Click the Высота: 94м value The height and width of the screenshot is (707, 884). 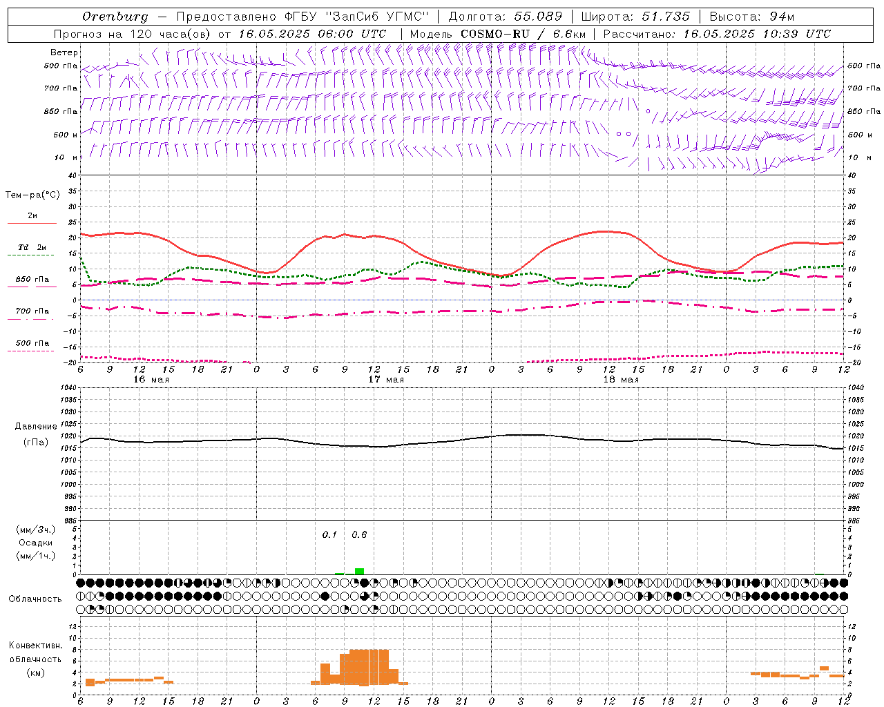point(752,17)
